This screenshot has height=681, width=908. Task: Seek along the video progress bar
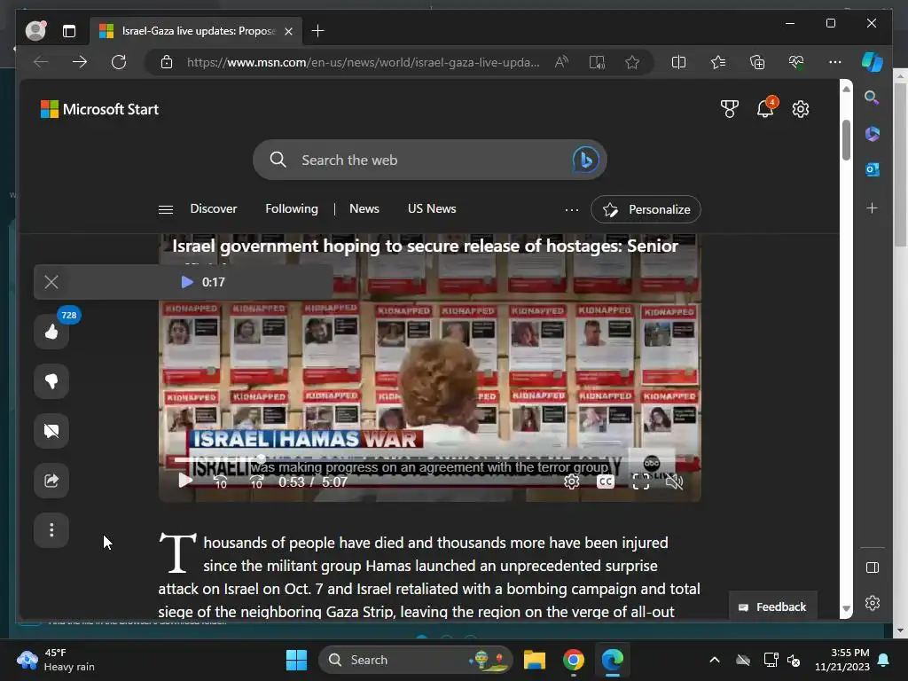coord(430,459)
